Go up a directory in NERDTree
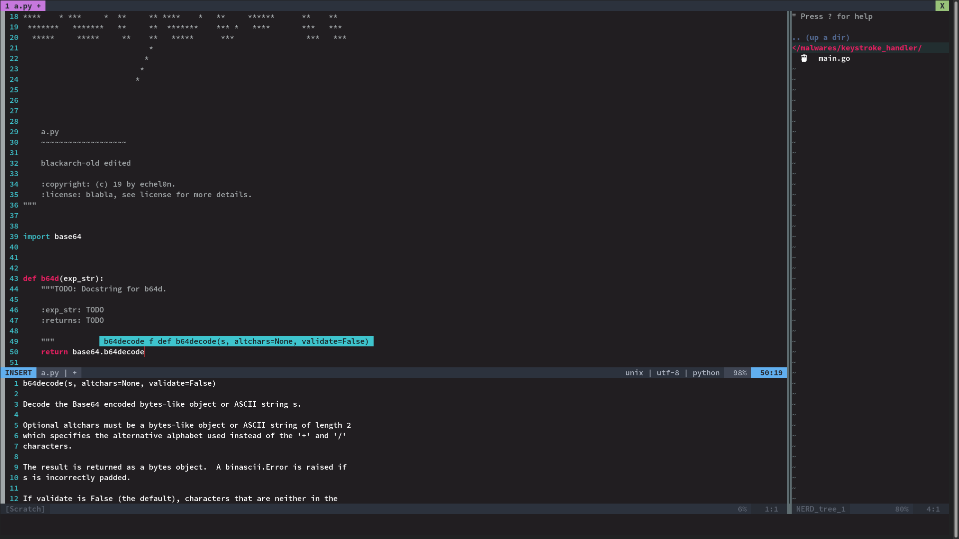Screen dimensions: 959x539 coord(820,37)
